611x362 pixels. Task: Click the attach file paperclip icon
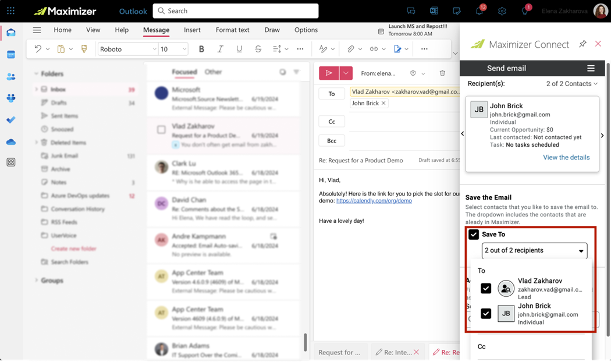click(x=350, y=49)
